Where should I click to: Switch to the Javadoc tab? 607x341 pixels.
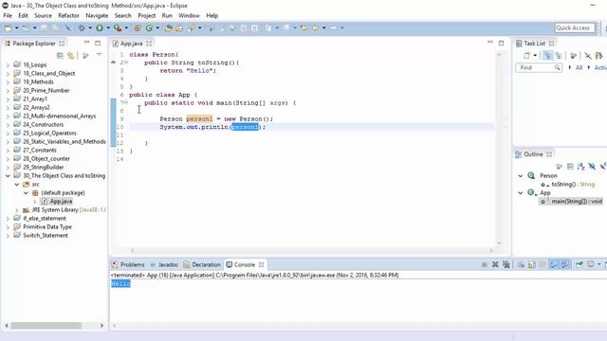pyautogui.click(x=164, y=265)
